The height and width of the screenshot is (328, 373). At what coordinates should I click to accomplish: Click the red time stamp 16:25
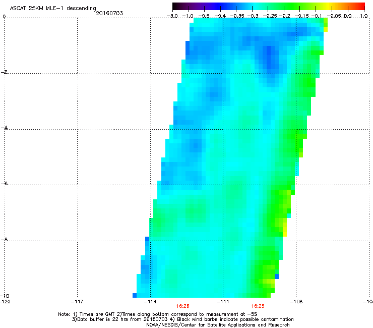(258, 306)
